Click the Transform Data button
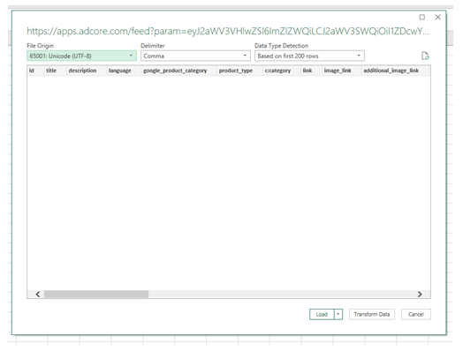 [372, 314]
